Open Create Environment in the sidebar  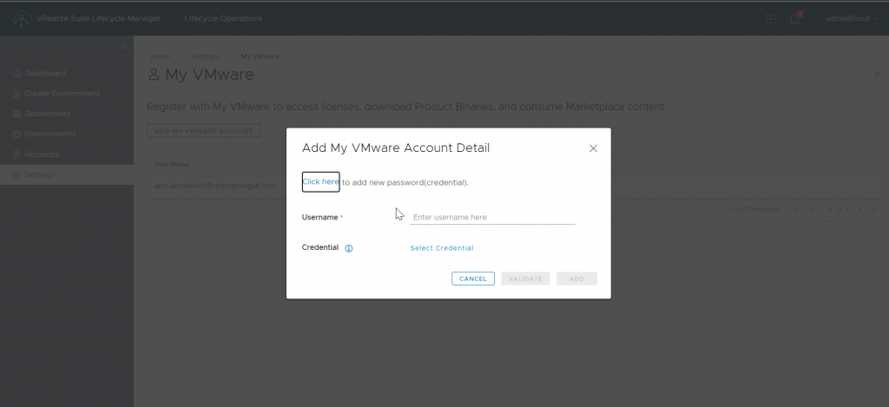(62, 94)
